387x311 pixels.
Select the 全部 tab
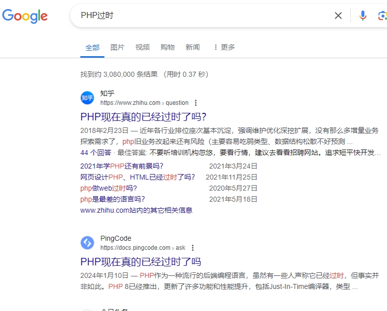(x=92, y=47)
